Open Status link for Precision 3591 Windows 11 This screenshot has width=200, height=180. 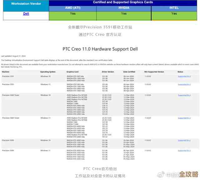184,85
